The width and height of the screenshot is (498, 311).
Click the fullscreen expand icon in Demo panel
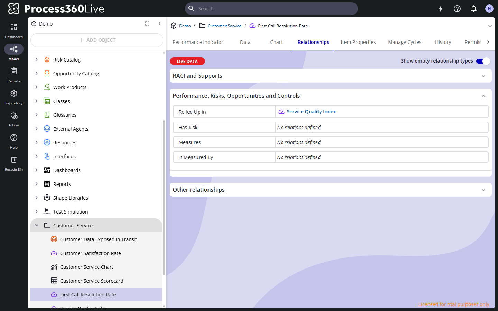(147, 23)
